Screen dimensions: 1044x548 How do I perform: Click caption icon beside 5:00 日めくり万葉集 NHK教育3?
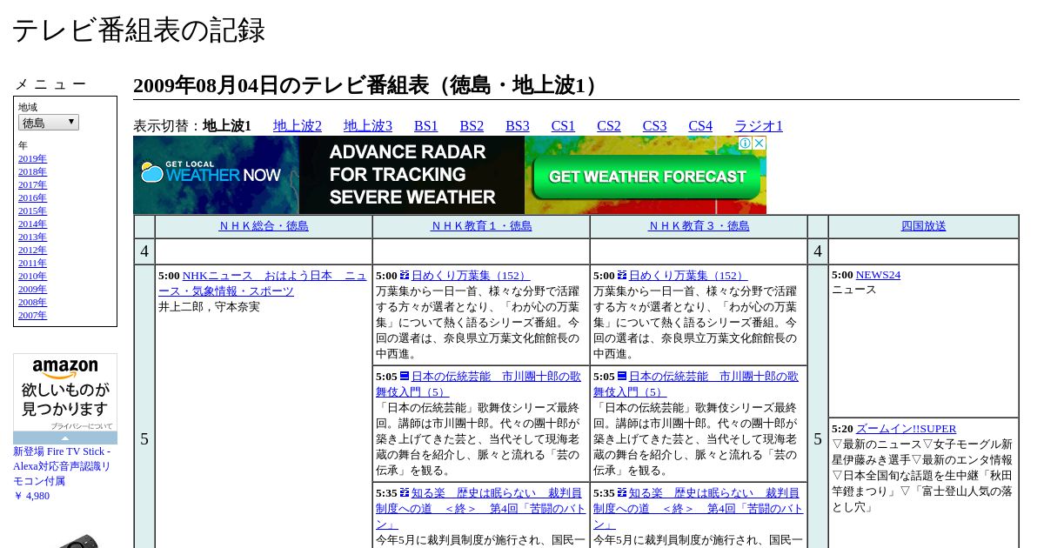pyautogui.click(x=622, y=275)
